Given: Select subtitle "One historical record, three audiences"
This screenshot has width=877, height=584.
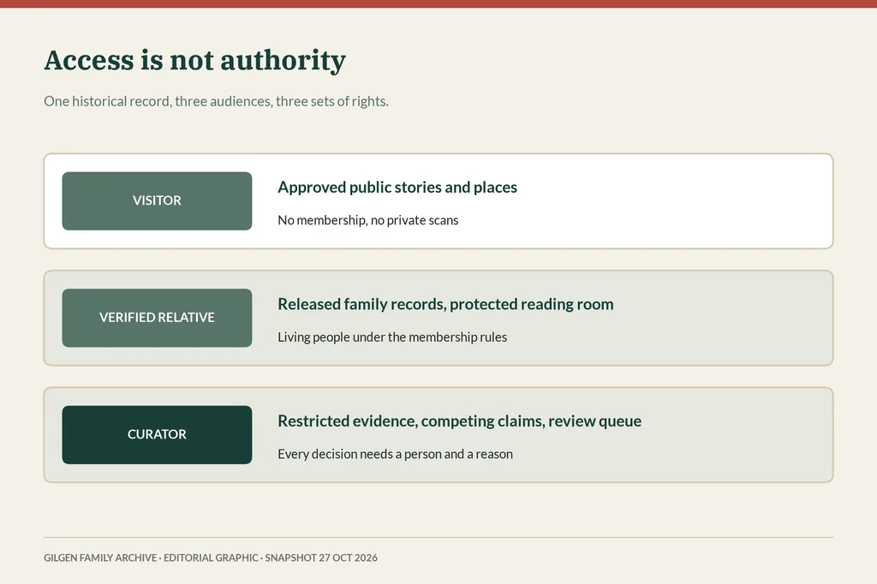Looking at the screenshot, I should 216,101.
